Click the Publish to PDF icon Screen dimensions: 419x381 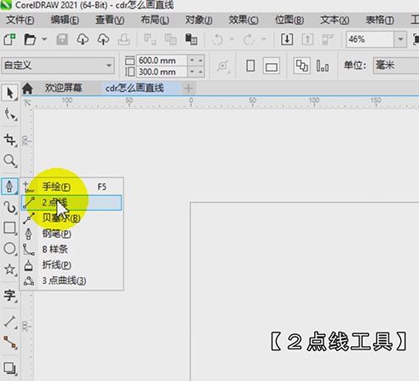pyautogui.click(x=328, y=39)
